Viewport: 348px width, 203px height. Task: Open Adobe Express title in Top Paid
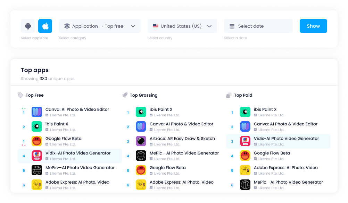pyautogui.click(x=286, y=168)
